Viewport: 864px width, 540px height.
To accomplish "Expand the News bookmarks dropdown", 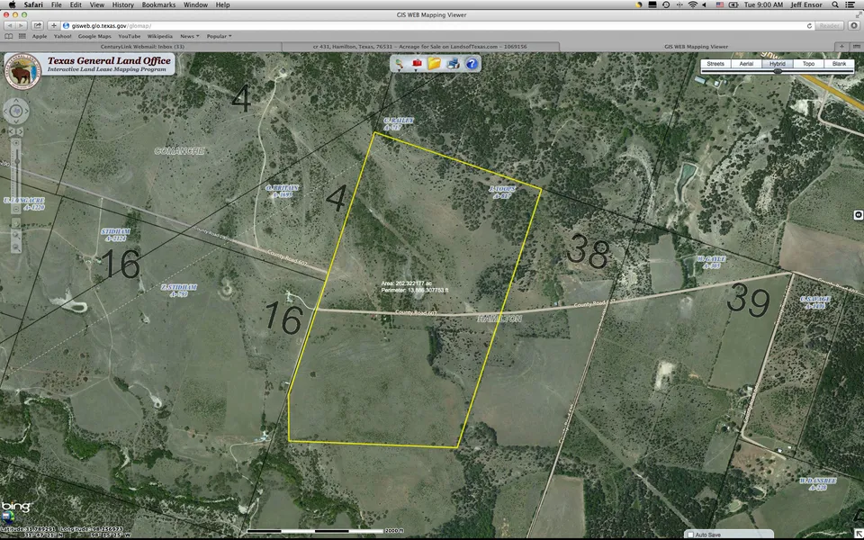I will pyautogui.click(x=190, y=36).
